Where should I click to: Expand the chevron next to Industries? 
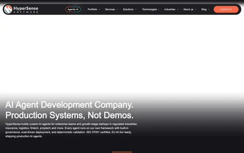click(x=178, y=9)
